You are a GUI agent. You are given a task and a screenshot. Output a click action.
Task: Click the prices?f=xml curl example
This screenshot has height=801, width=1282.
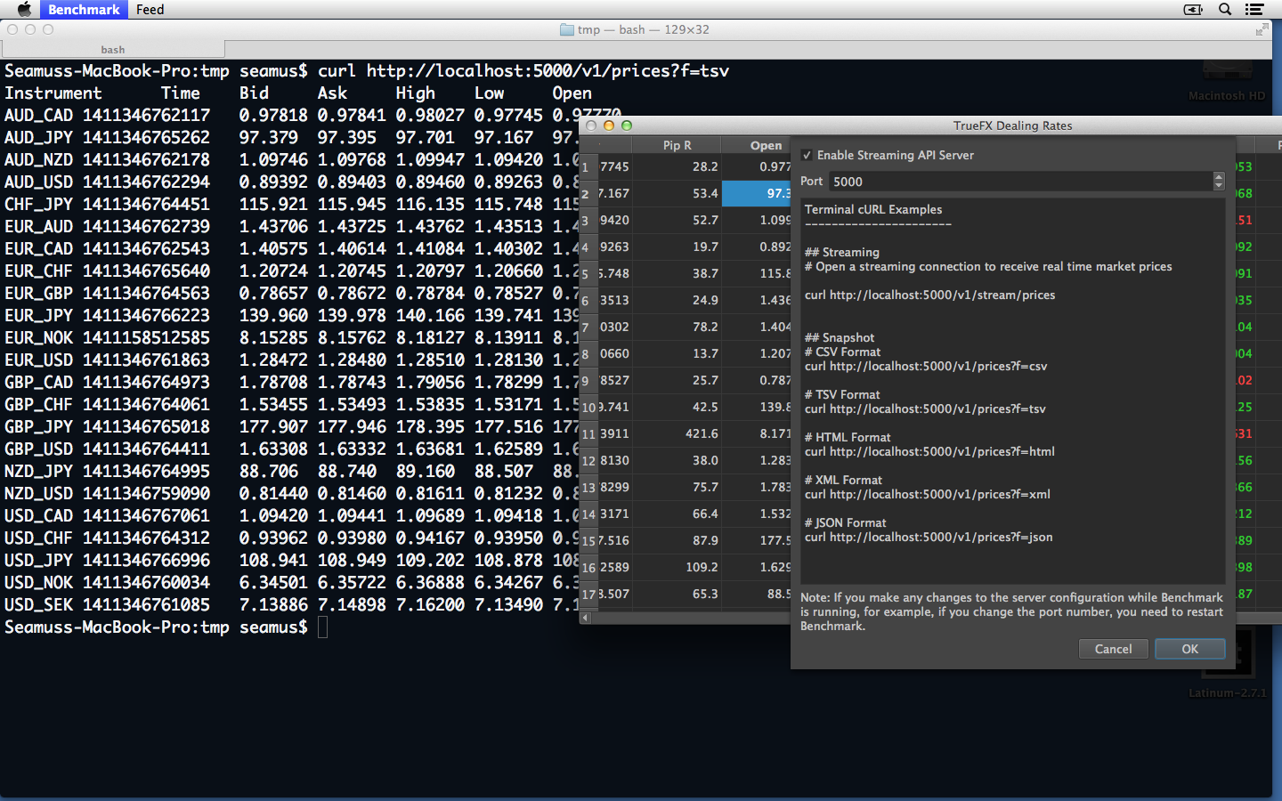point(928,494)
